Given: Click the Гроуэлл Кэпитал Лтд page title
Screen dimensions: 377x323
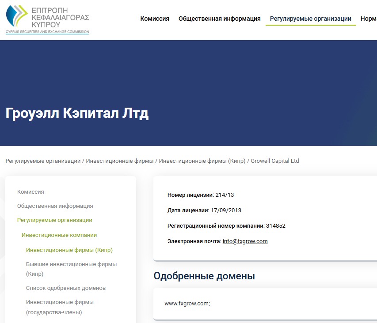Looking at the screenshot, I should tap(77, 113).
